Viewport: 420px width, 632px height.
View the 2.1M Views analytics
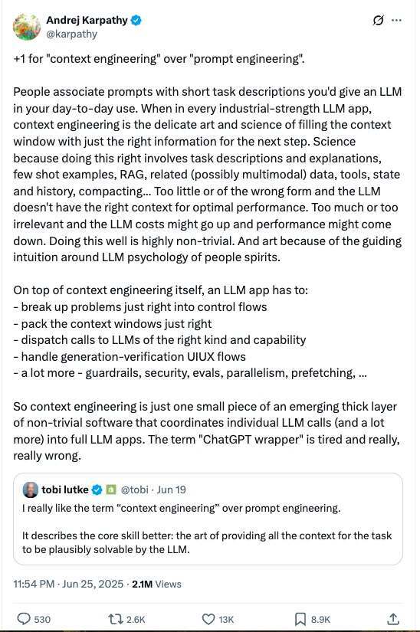[156, 584]
